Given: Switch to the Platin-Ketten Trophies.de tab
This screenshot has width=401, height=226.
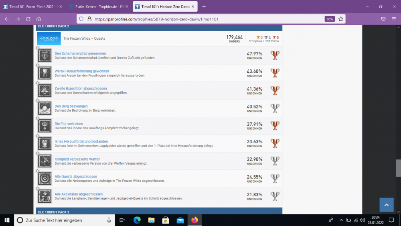Looking at the screenshot, I should click(98, 6).
